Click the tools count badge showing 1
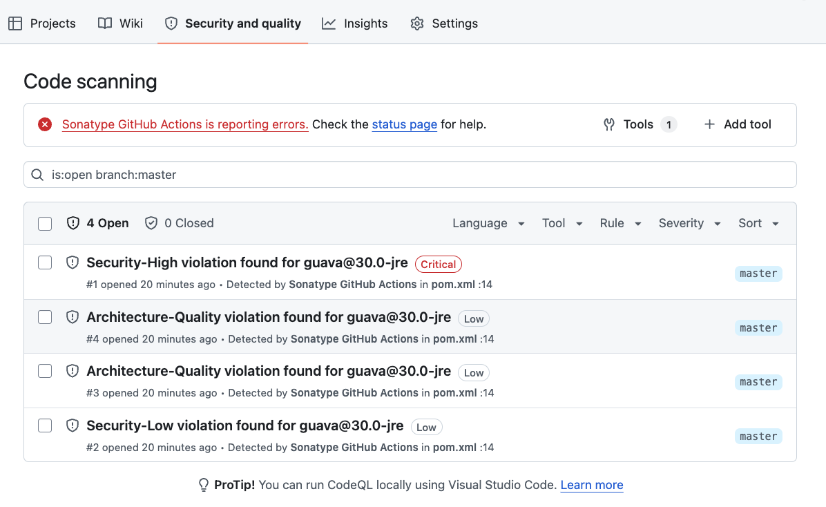Viewport: 826px width, 507px height. (x=669, y=124)
